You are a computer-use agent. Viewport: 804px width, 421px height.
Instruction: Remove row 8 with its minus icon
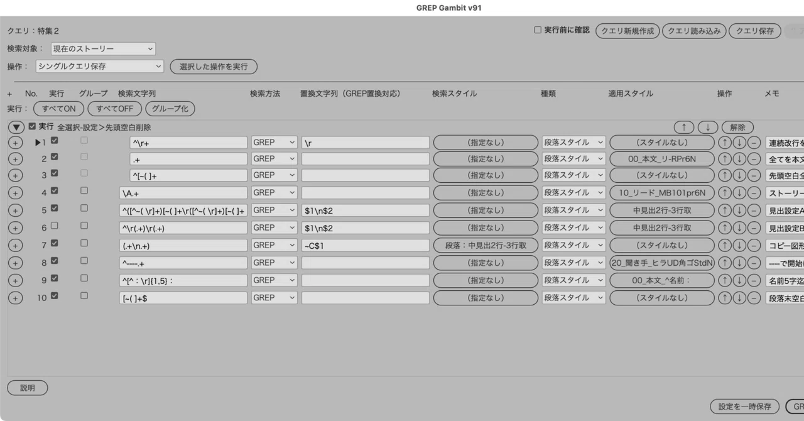click(754, 263)
